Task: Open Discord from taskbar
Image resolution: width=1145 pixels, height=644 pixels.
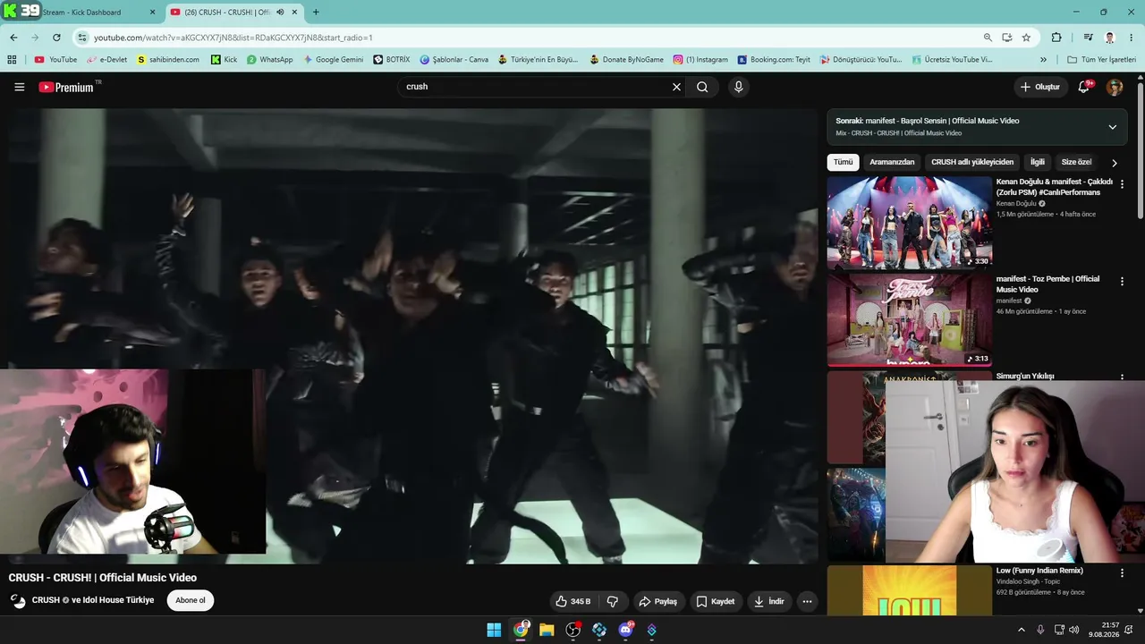Action: tap(625, 630)
